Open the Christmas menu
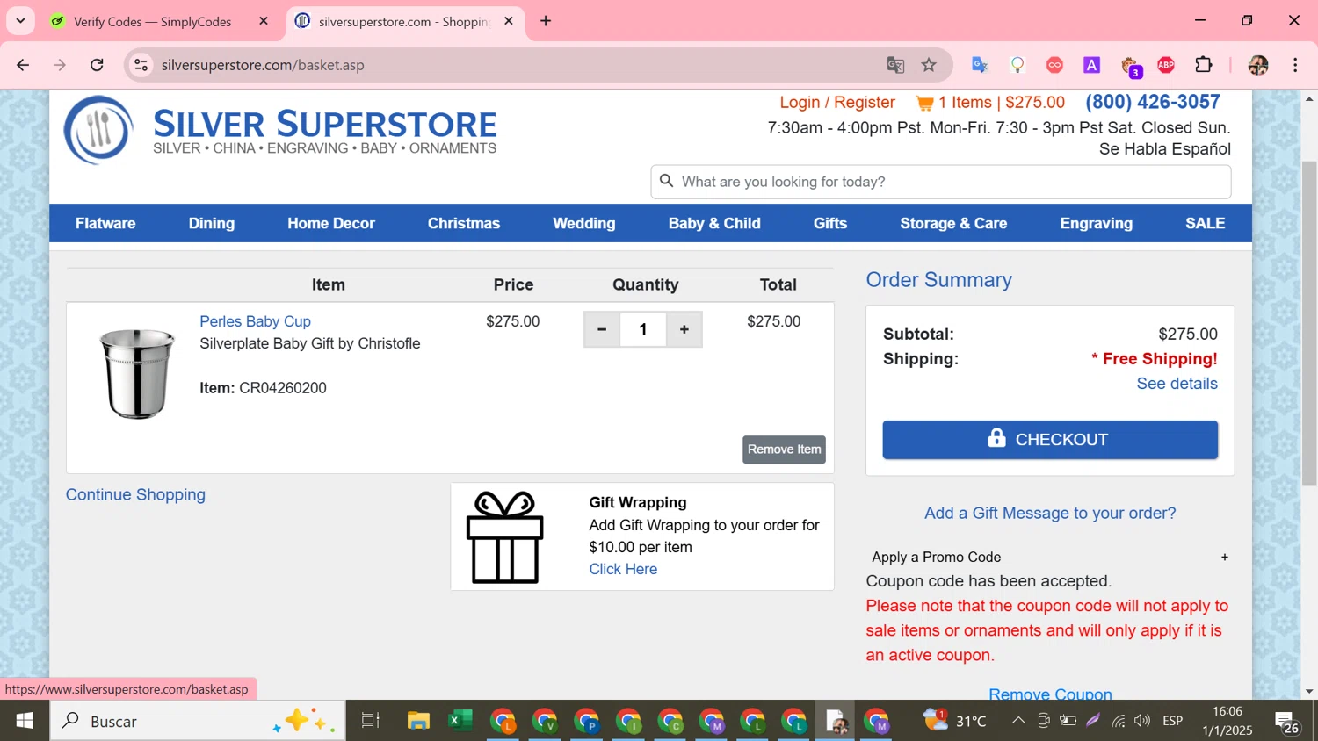 (464, 223)
